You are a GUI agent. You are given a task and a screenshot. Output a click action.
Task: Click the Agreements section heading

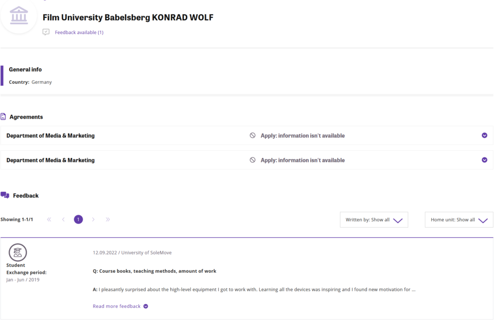[x=26, y=117]
